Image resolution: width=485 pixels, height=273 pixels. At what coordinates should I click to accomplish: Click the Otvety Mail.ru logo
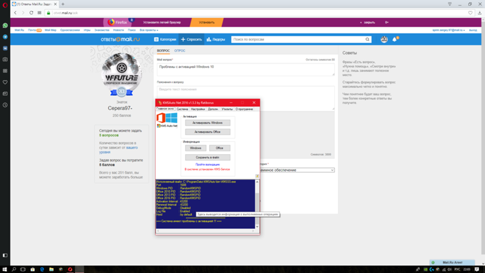(120, 39)
